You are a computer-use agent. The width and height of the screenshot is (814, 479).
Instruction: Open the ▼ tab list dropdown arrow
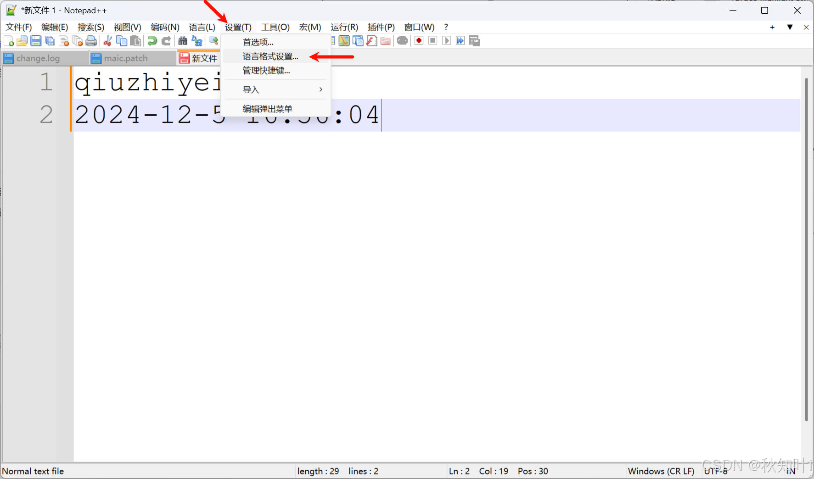coord(790,28)
